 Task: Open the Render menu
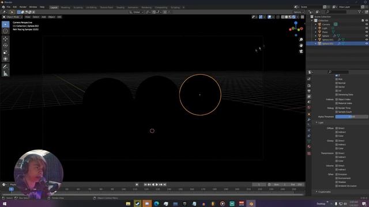(x=23, y=7)
